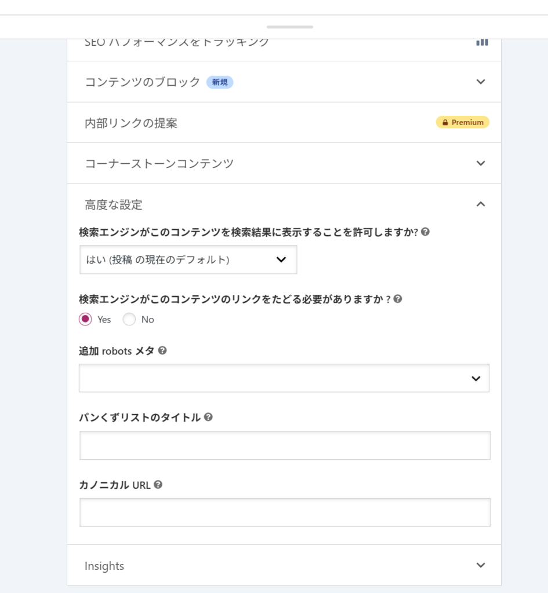Click help icon beside search results question

[426, 232]
